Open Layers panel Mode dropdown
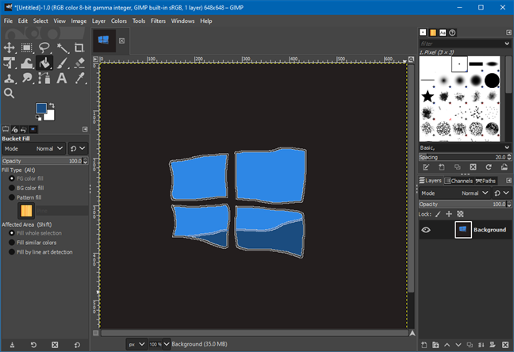The image size is (514, 352). 455,193
